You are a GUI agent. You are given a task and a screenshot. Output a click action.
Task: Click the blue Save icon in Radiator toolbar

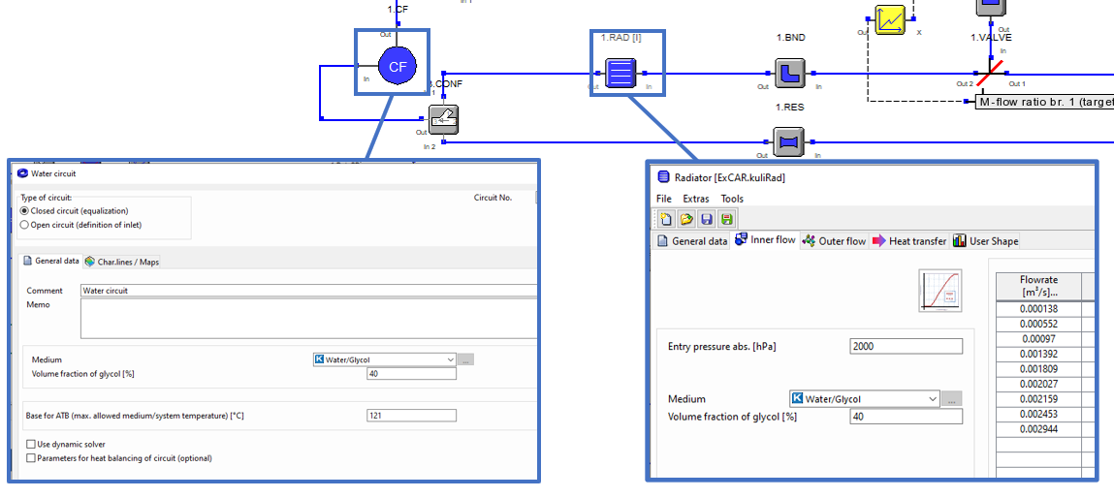[x=706, y=220]
